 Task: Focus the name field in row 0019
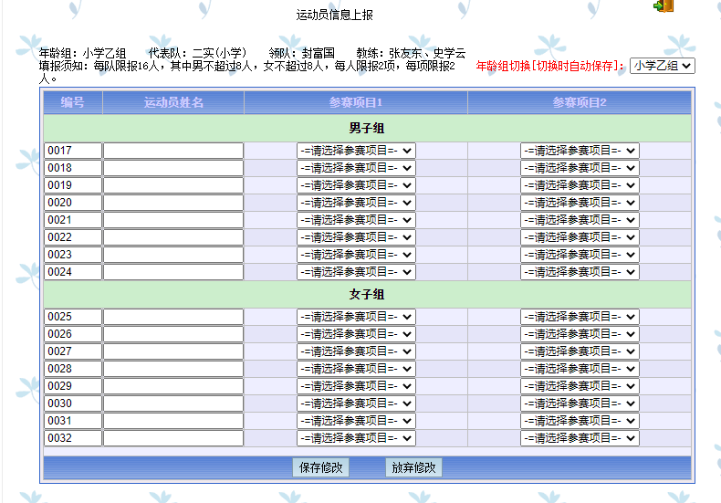[x=173, y=185]
